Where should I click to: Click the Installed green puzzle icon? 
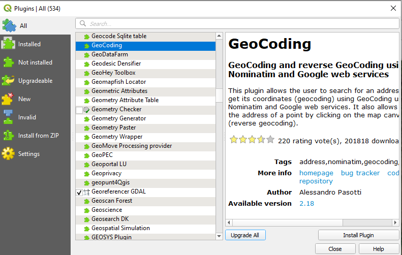pos(8,44)
